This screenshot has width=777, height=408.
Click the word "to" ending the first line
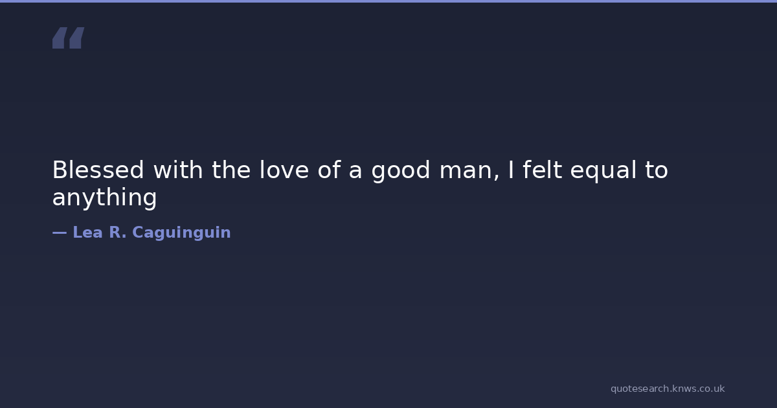tap(655, 170)
